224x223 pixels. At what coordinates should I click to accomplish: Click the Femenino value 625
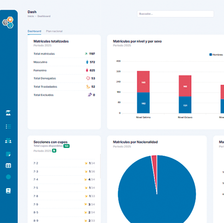[x=92, y=71]
